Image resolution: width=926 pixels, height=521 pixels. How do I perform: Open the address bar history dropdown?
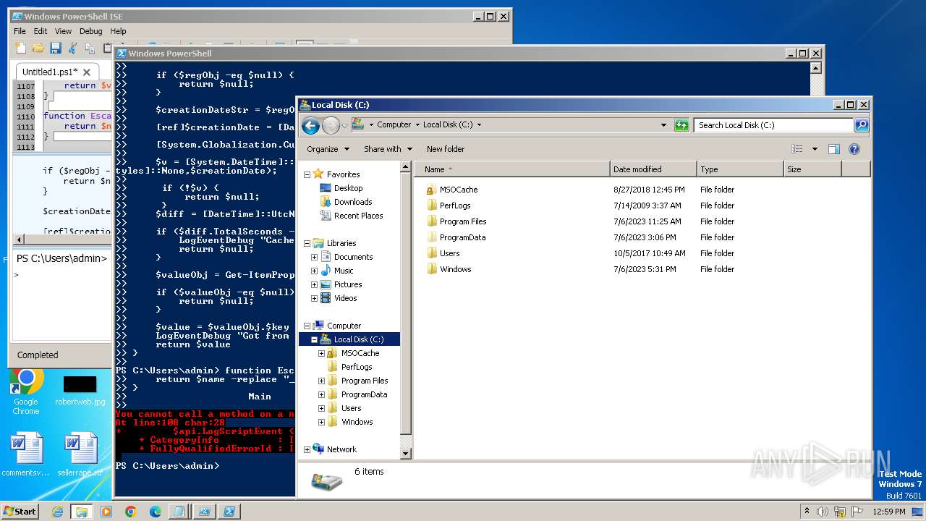coord(663,125)
